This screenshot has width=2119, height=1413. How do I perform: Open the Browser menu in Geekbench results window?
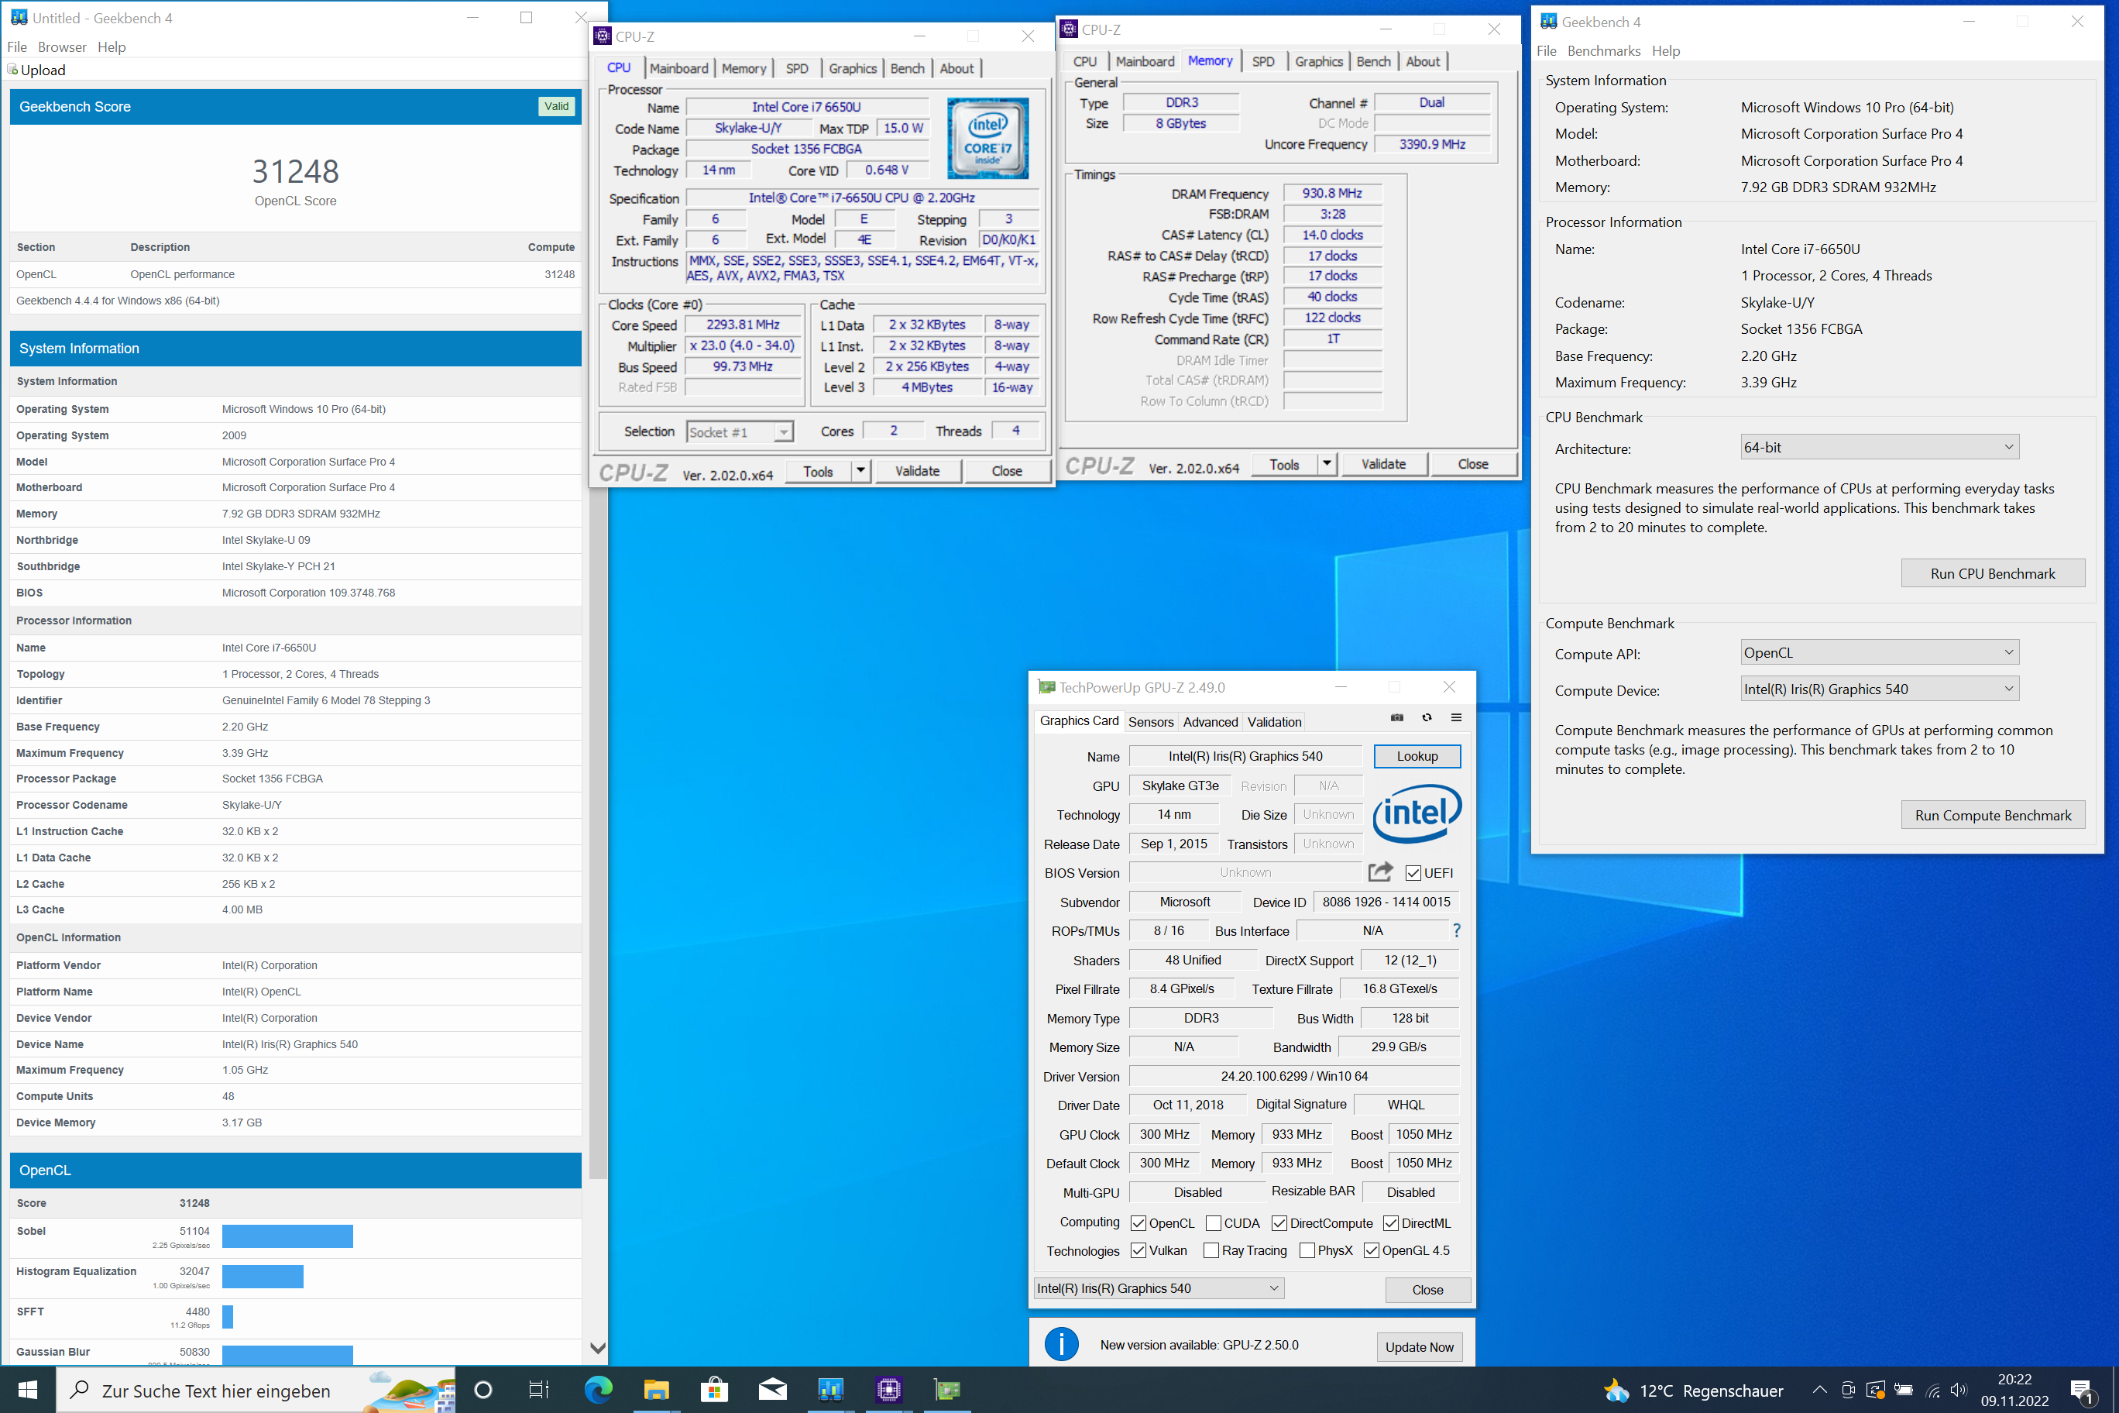tap(62, 46)
